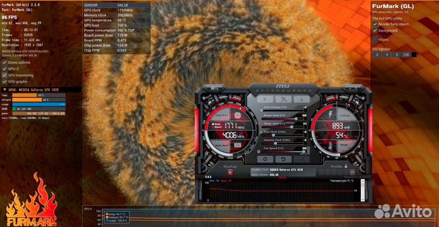Click the GPU load sensor row

point(116,25)
